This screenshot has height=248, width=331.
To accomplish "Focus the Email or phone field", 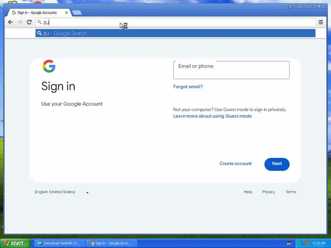I will coord(231,70).
